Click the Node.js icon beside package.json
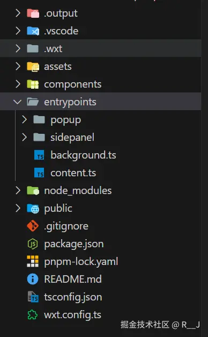Image resolution: width=208 pixels, height=337 pixels. pos(33,243)
